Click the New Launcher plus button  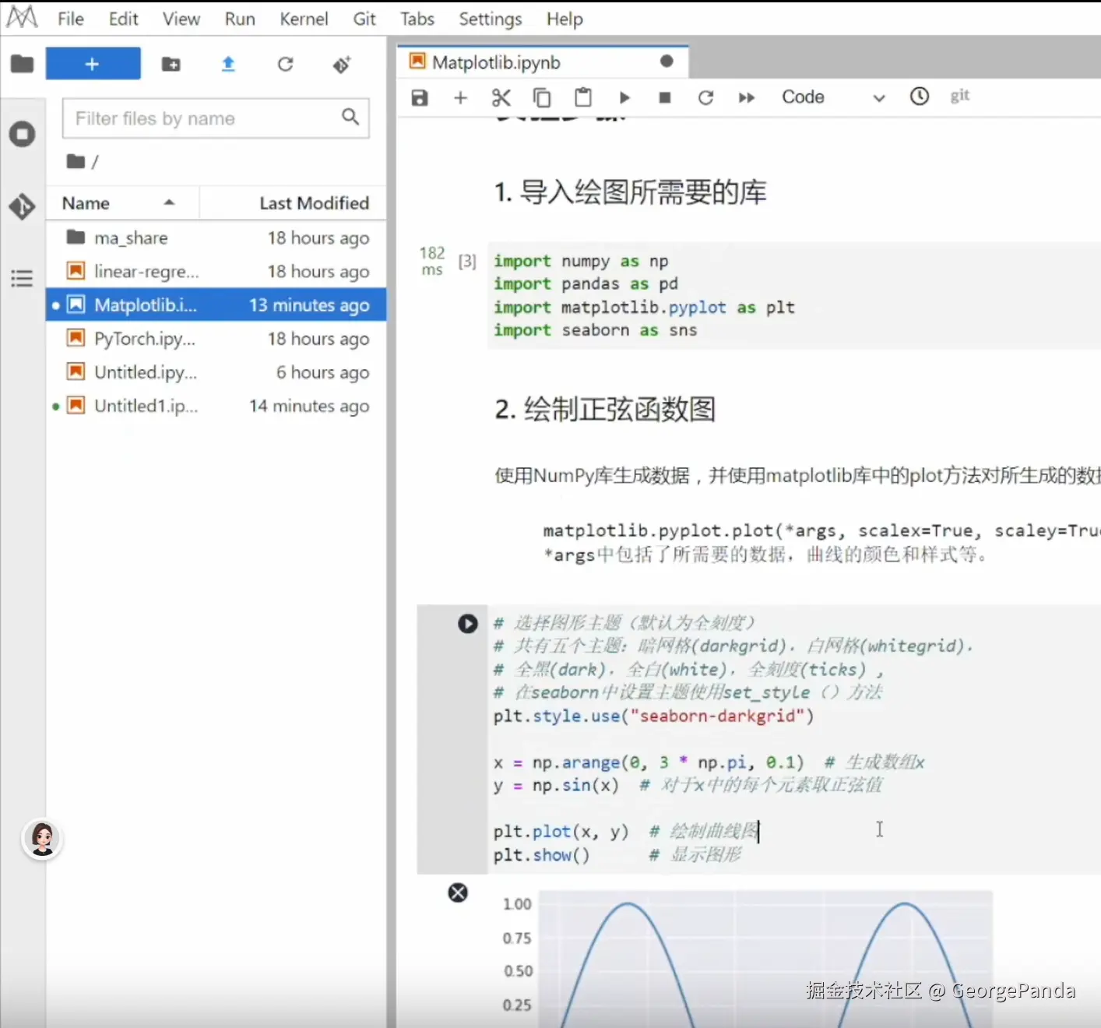click(93, 63)
